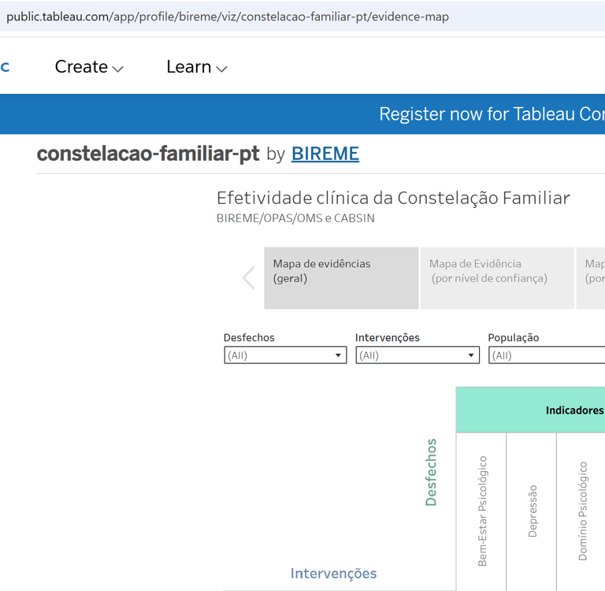
Task: Click the vertical Desfechos axis label
Action: tap(431, 472)
